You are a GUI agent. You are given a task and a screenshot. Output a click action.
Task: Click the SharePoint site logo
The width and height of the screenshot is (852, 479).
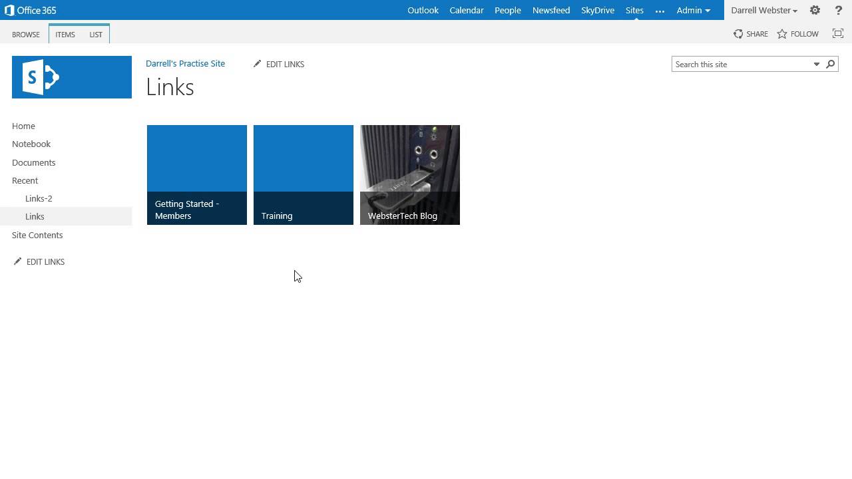click(x=72, y=77)
